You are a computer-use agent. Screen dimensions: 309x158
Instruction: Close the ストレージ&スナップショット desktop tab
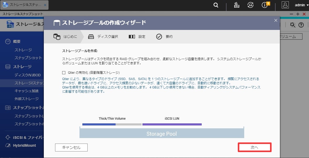click(45, 5)
